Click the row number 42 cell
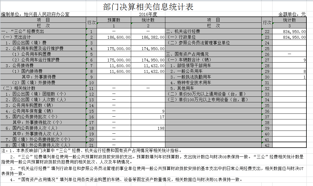313x186 pixels. (267, 145)
